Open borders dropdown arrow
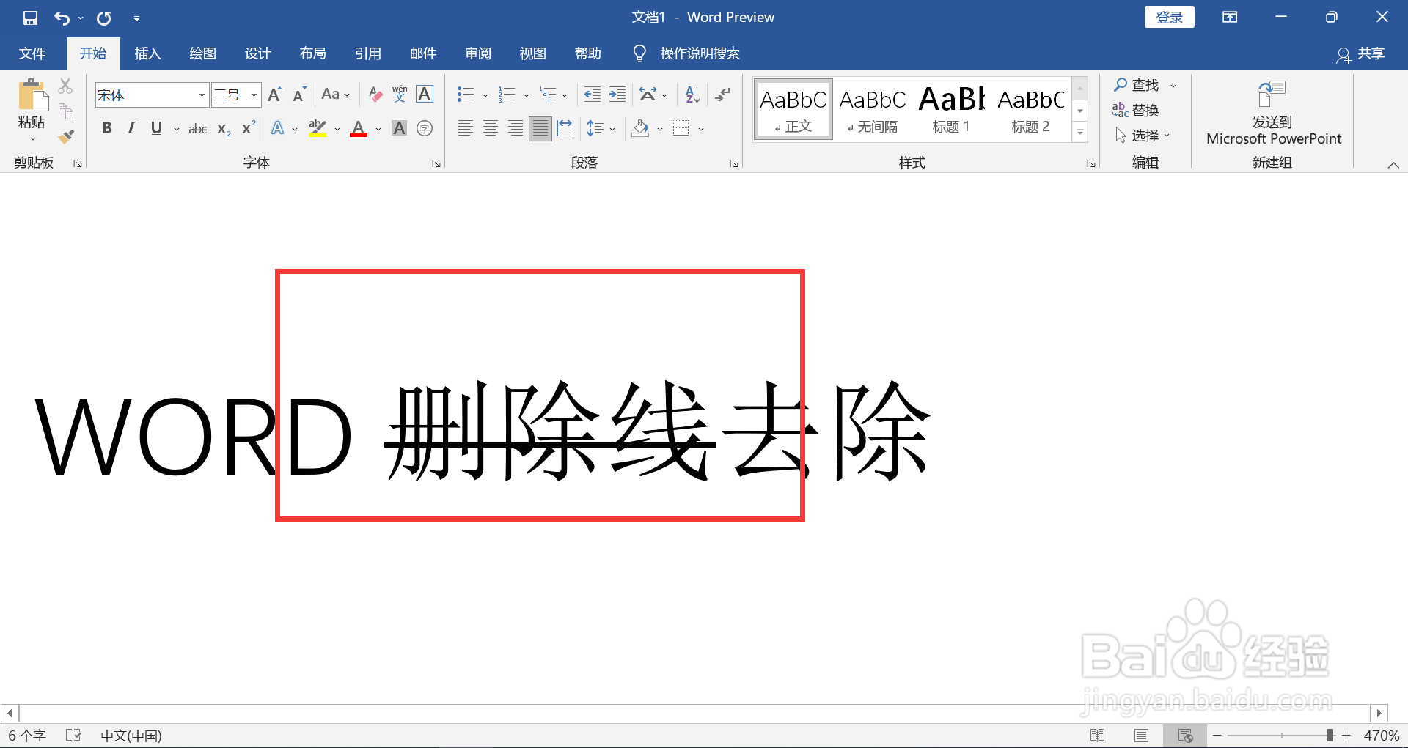Viewport: 1408px width, 748px height. tap(701, 130)
